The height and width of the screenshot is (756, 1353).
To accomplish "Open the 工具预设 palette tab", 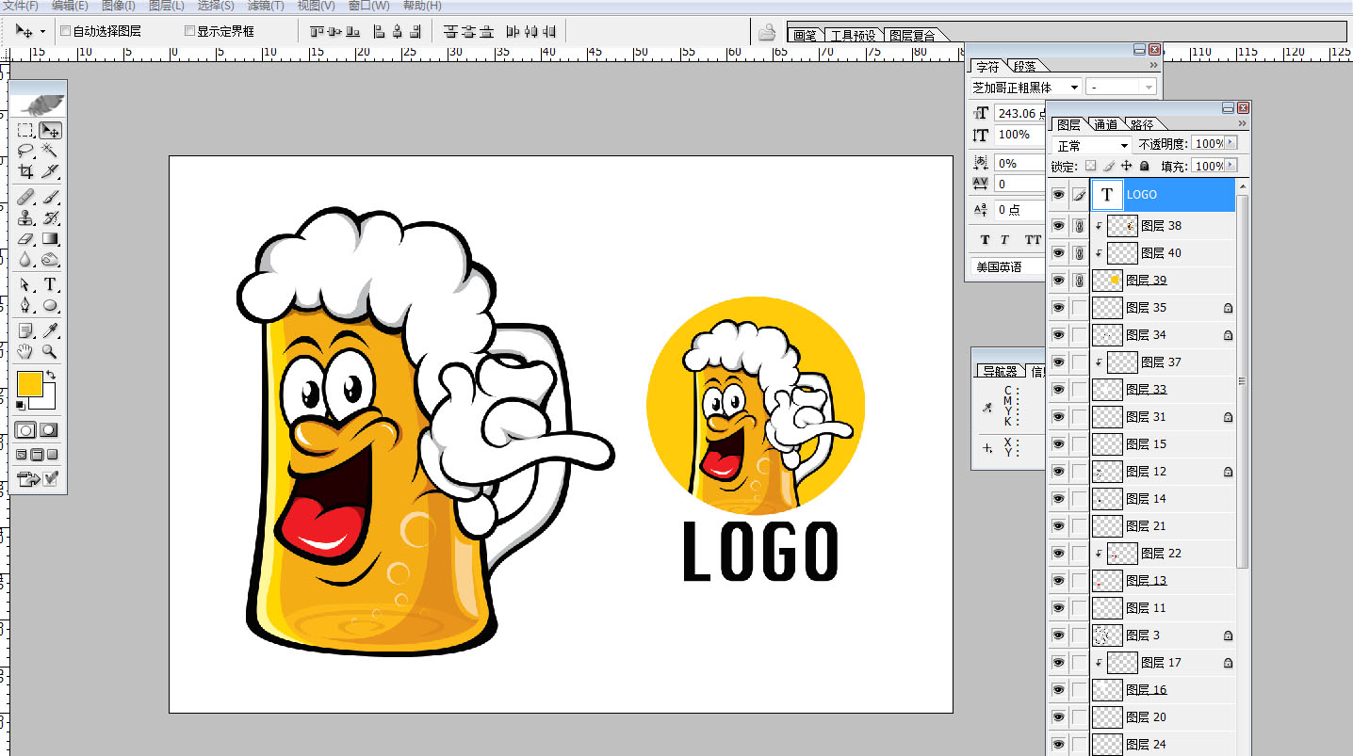I will pyautogui.click(x=853, y=36).
